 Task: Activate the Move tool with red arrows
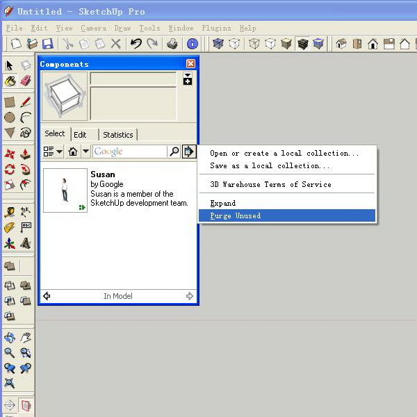pos(10,154)
